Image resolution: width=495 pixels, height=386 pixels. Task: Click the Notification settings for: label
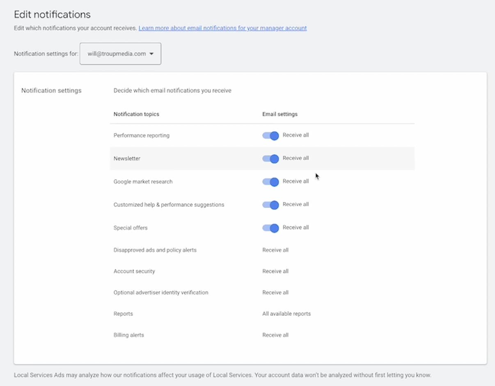click(x=46, y=54)
